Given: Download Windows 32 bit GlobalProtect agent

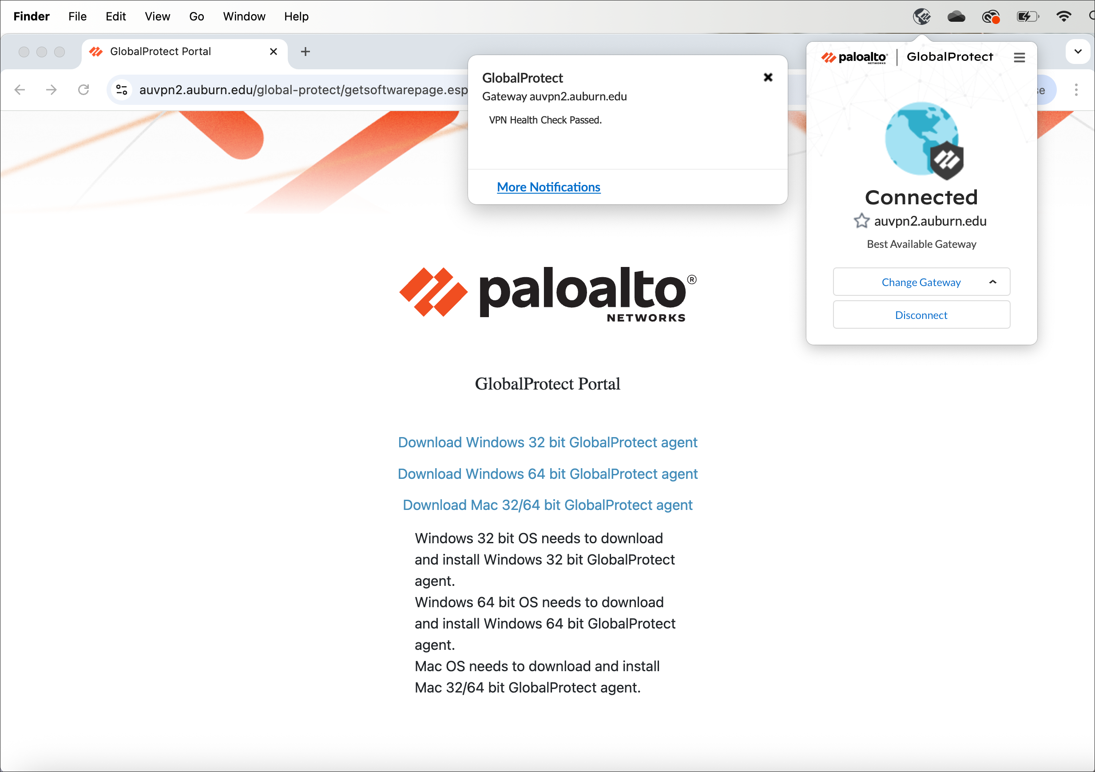Looking at the screenshot, I should pyautogui.click(x=547, y=442).
